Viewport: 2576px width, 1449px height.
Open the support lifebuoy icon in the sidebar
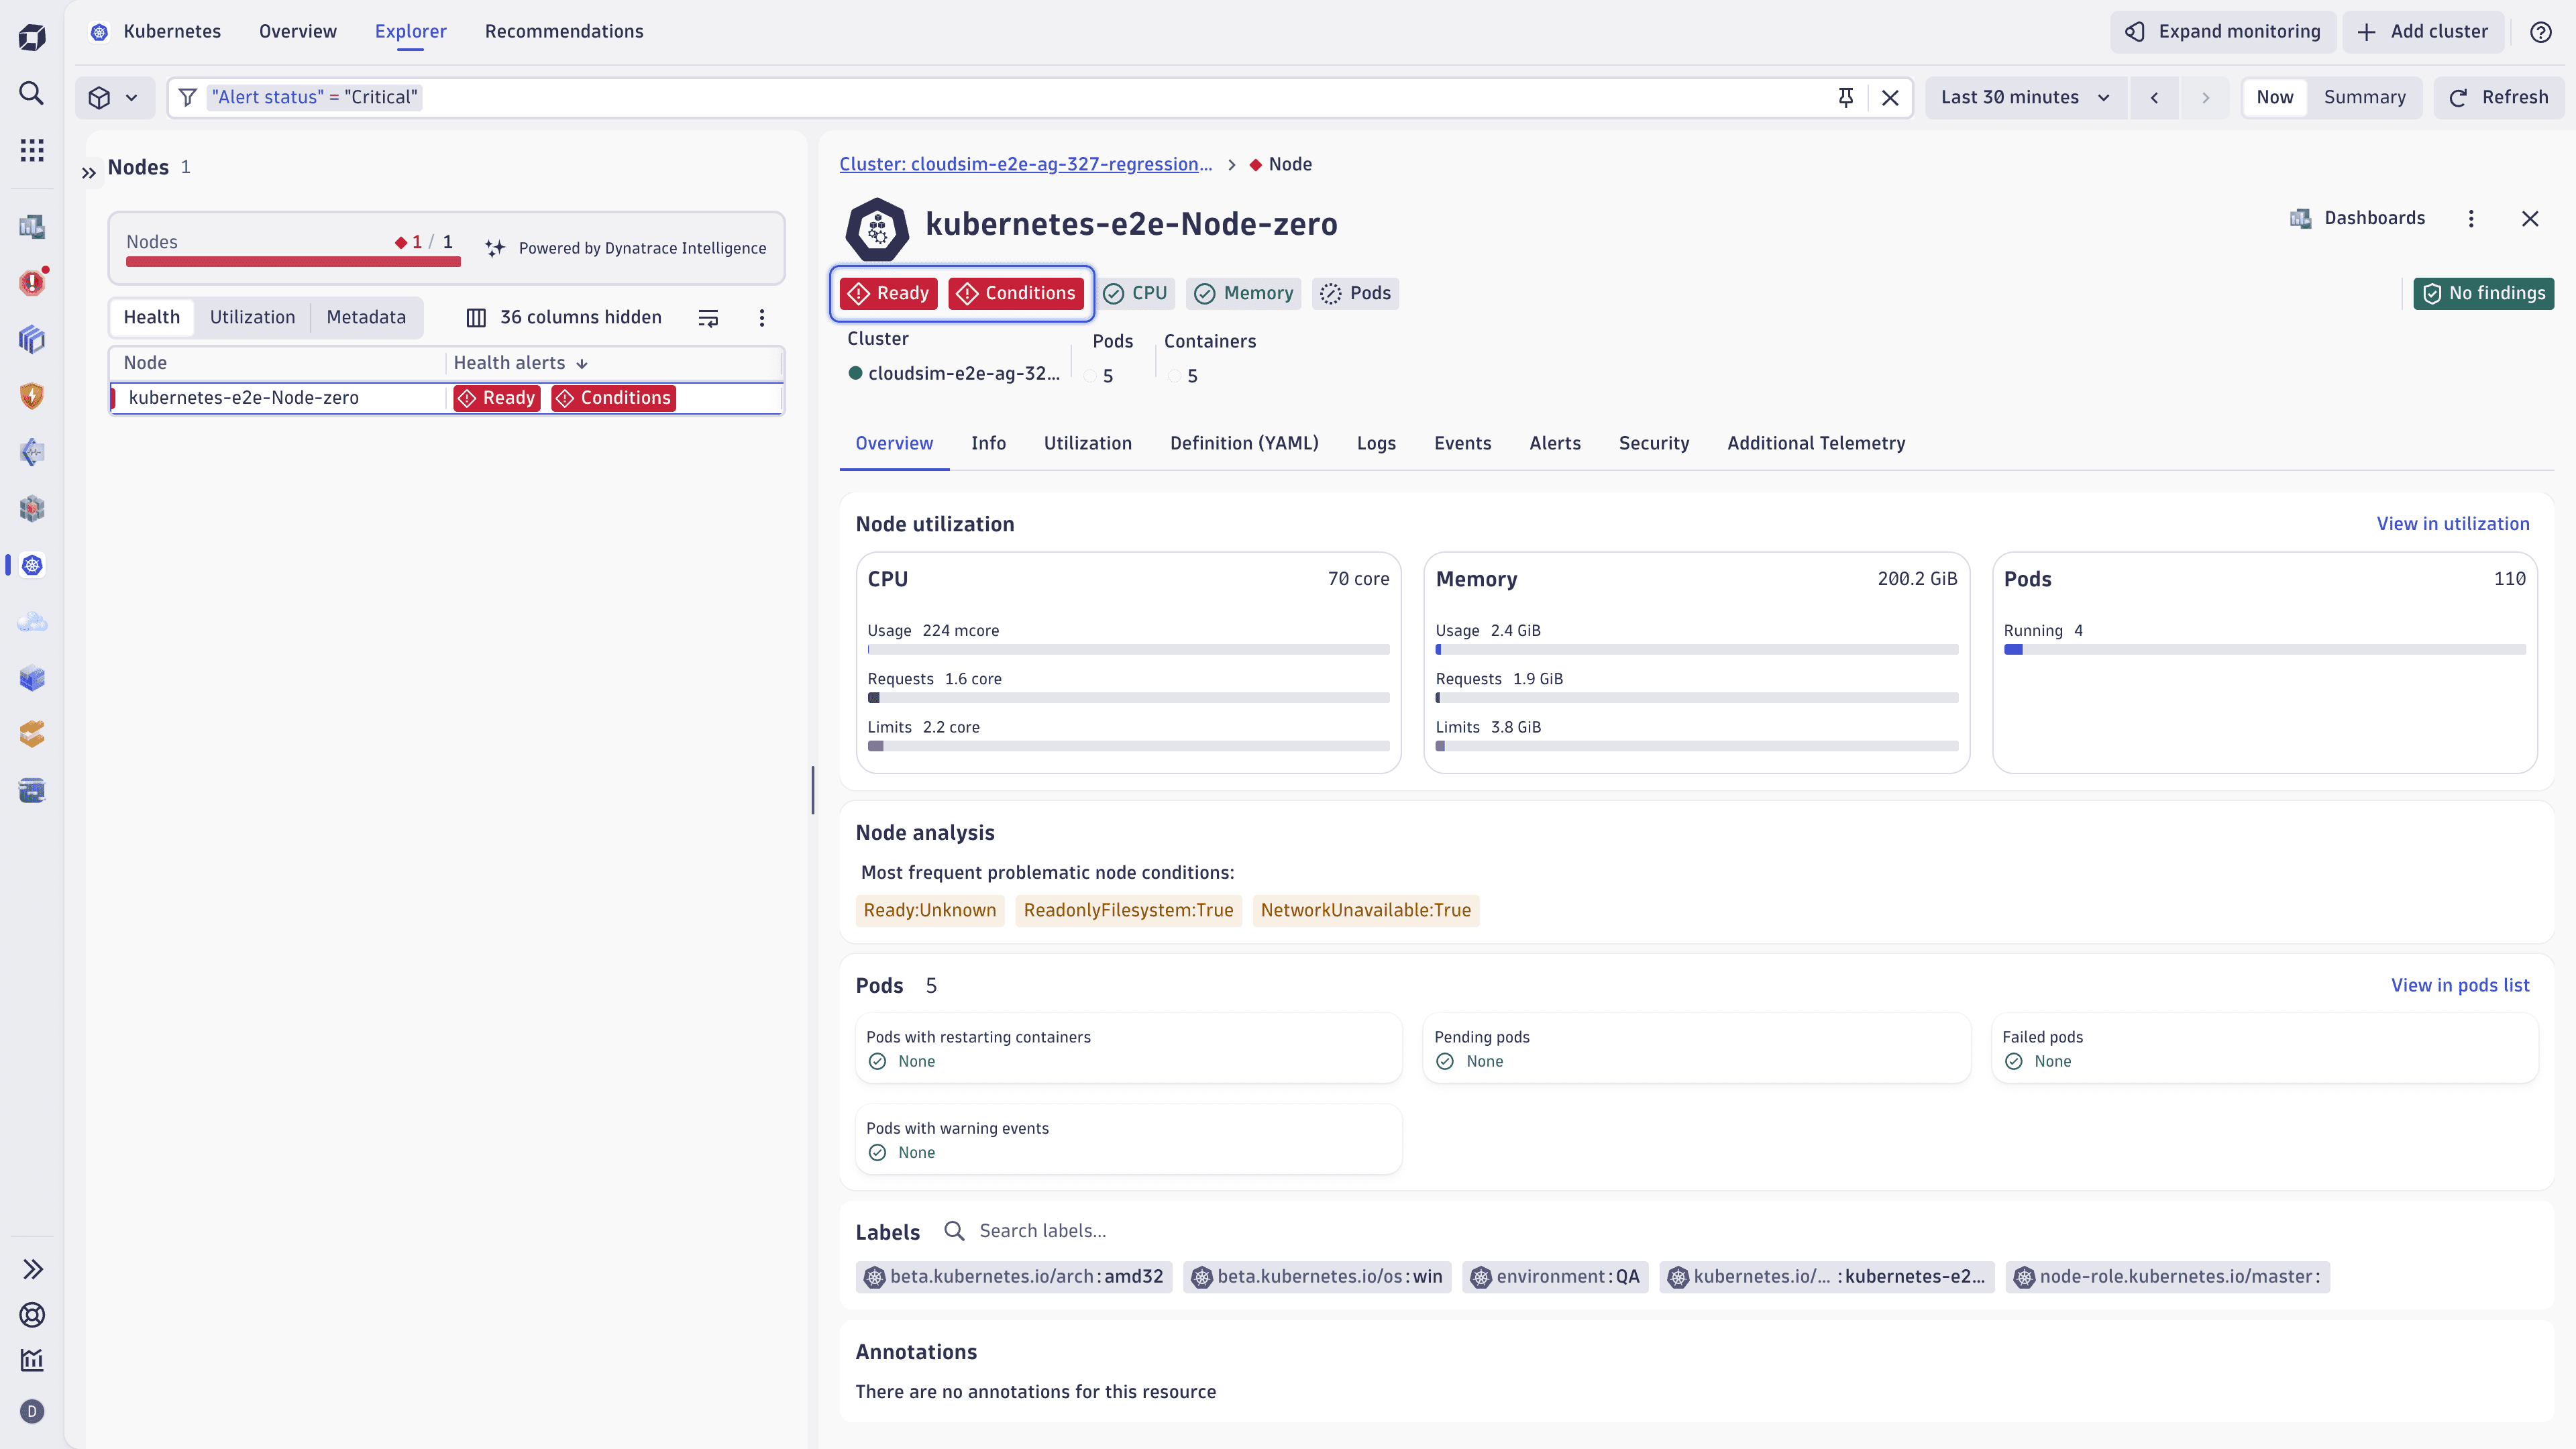(32, 1315)
